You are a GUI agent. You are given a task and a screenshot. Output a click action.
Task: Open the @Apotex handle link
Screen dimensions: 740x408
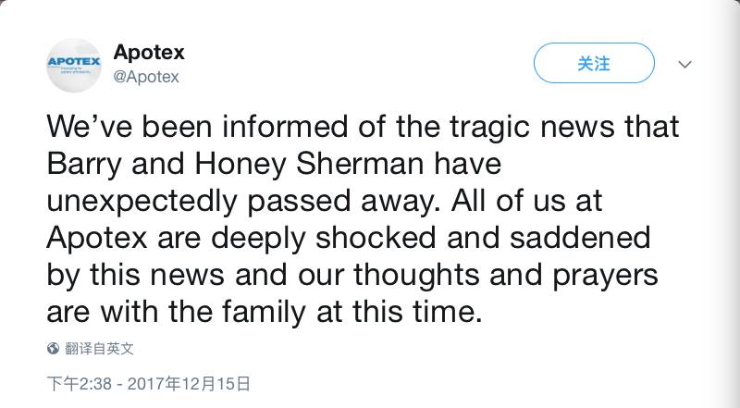click(146, 77)
